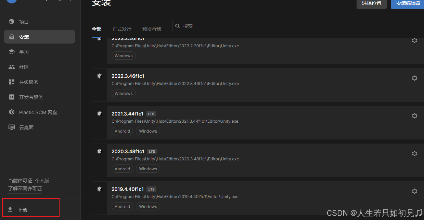
Task: Click Unity logo of 2019.4.40f1c1
Action: click(99, 189)
